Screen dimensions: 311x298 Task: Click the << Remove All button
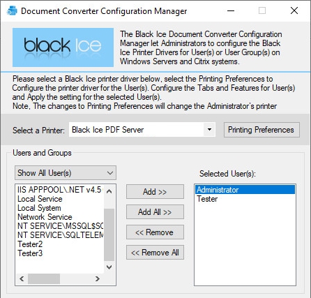click(155, 253)
